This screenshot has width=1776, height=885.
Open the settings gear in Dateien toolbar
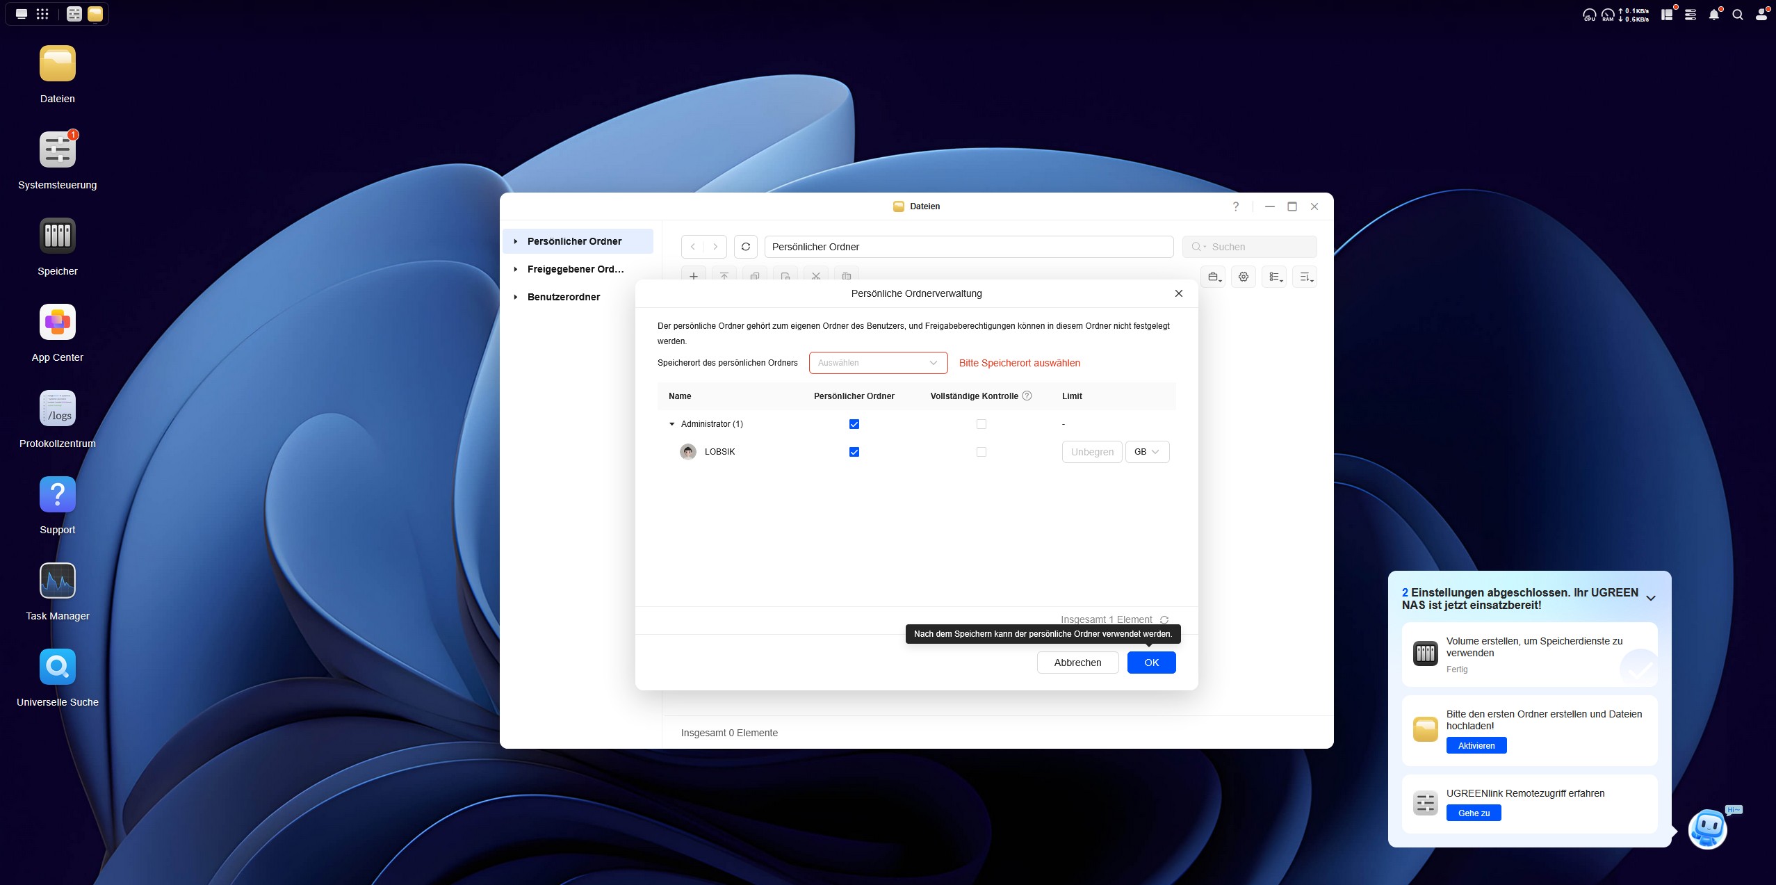click(x=1243, y=277)
